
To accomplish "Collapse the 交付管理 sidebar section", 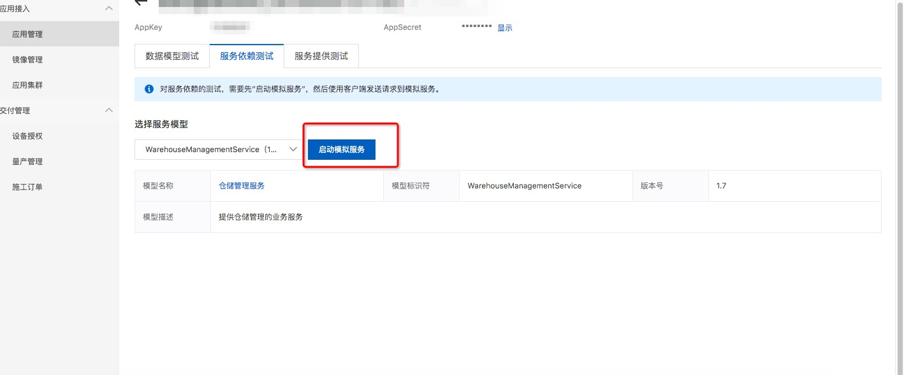I will click(108, 110).
